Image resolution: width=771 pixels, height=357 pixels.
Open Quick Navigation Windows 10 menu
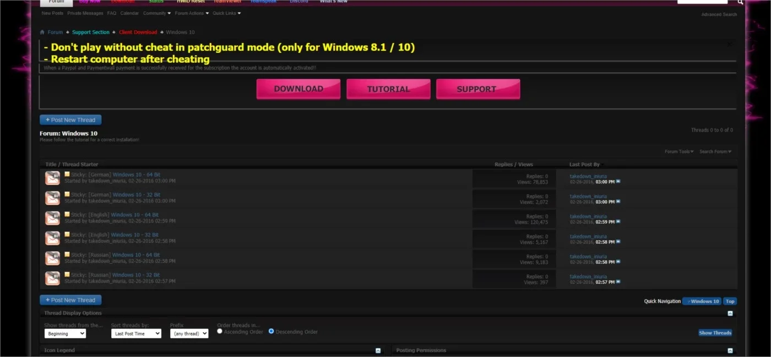click(x=702, y=301)
